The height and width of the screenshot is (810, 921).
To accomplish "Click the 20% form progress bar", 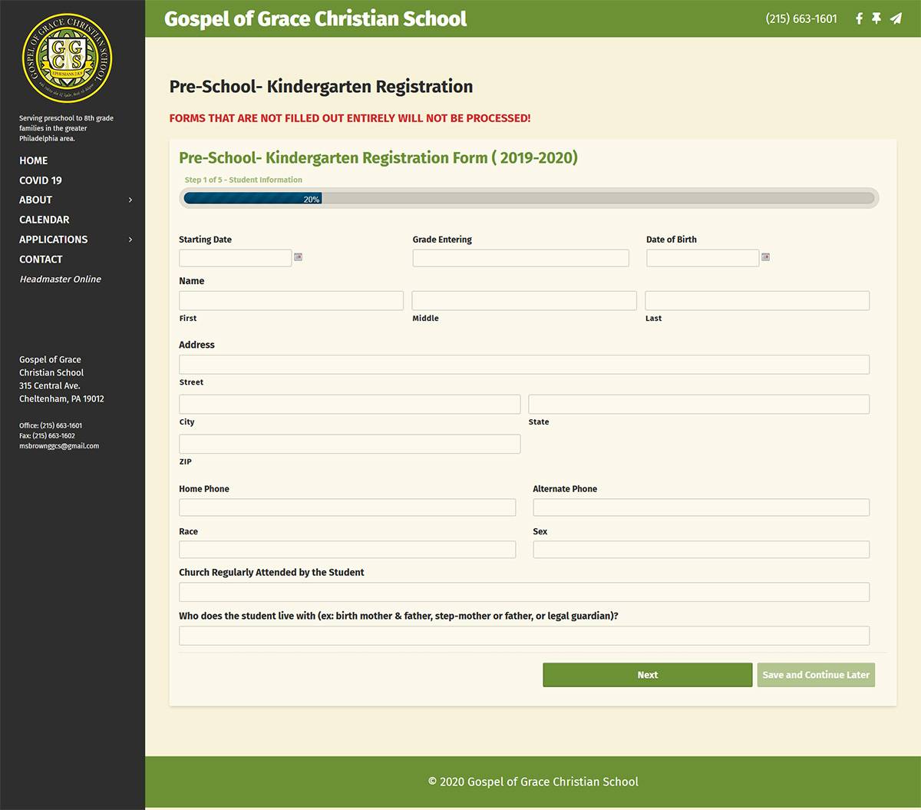I will 529,199.
